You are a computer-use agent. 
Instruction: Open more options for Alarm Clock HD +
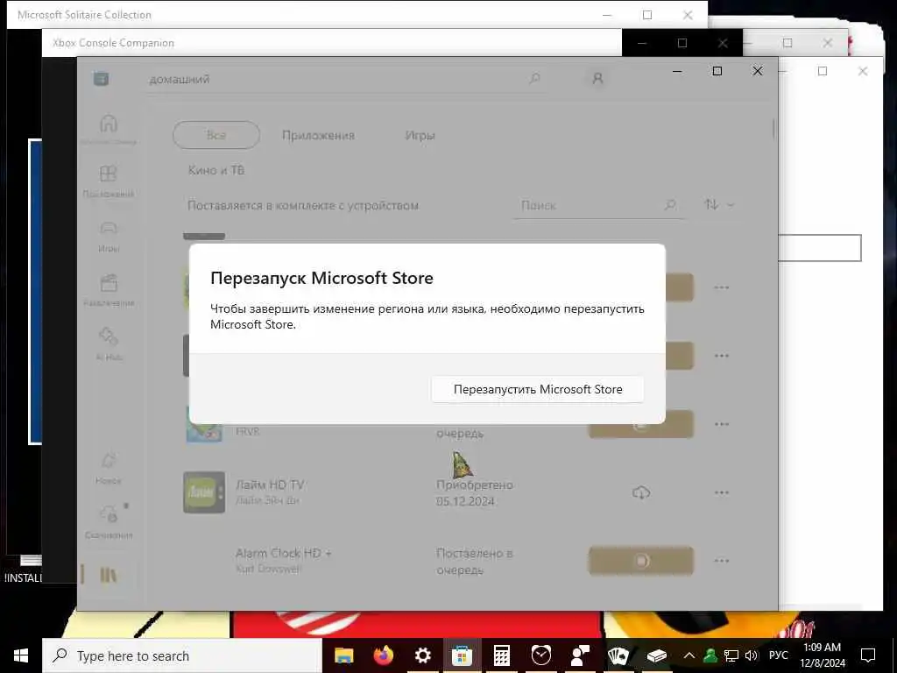[722, 561]
